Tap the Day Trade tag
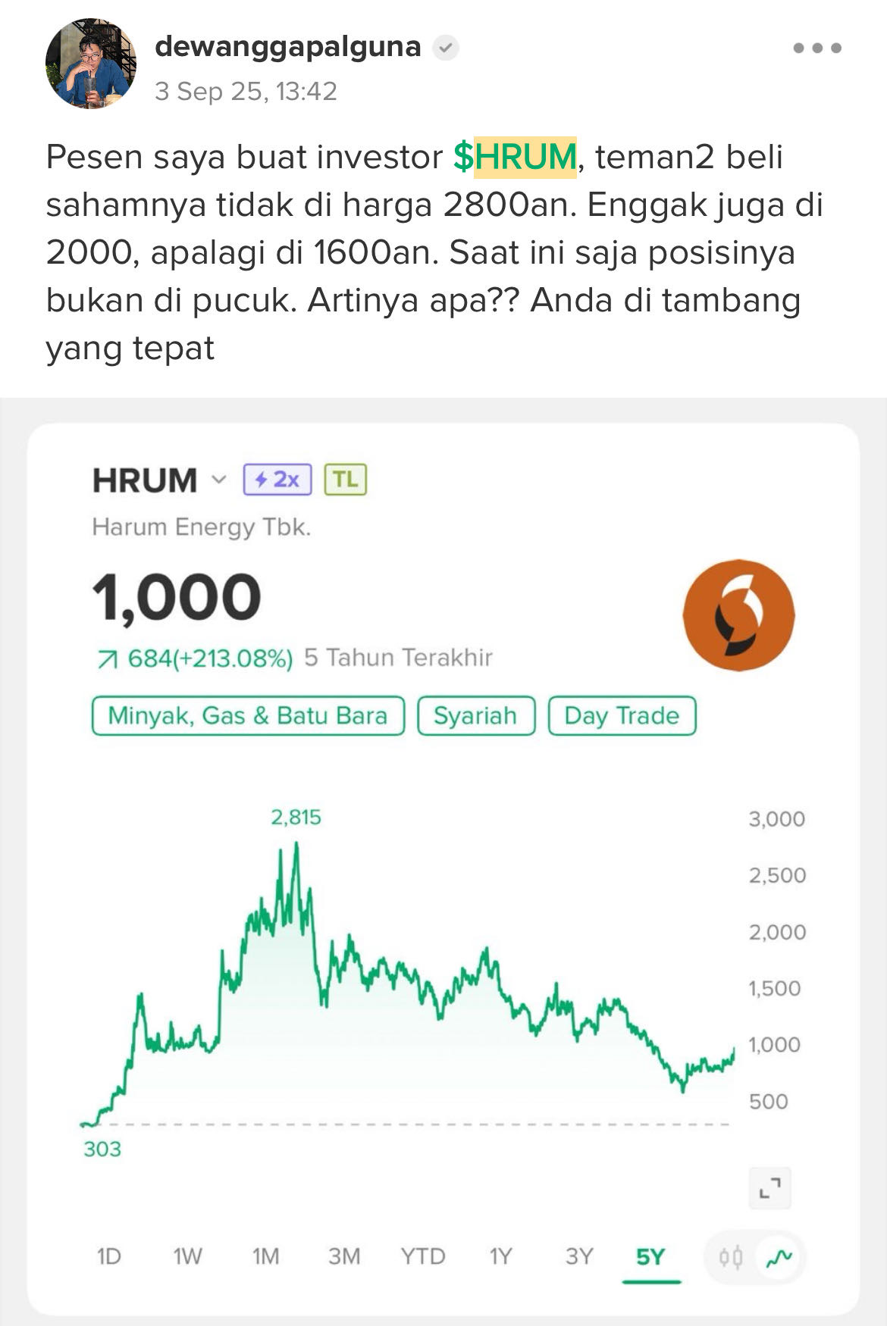The height and width of the screenshot is (1326, 887). point(622,716)
